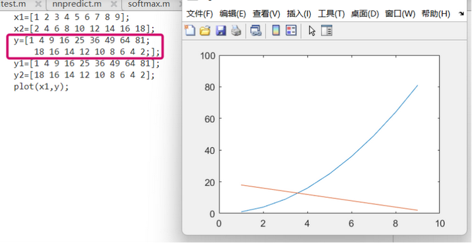The width and height of the screenshot is (473, 243).
Task: Click the Link Plot toolbar icon
Action: pyautogui.click(x=256, y=30)
